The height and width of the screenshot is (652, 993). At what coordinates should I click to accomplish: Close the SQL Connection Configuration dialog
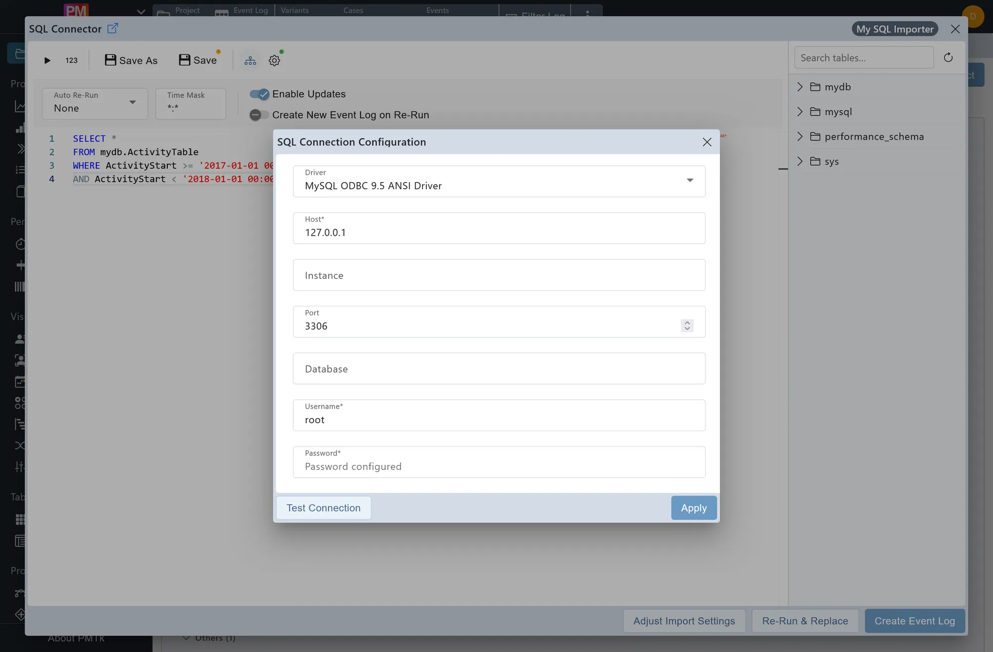click(707, 142)
